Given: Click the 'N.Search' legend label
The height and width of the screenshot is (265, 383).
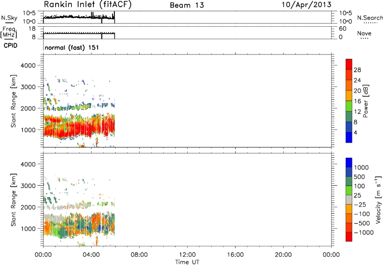Looking at the screenshot, I should 370,18.
